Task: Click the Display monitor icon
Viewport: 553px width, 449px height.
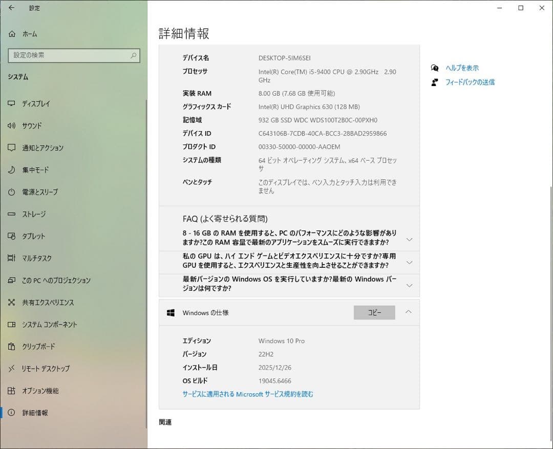Action: pyautogui.click(x=11, y=103)
